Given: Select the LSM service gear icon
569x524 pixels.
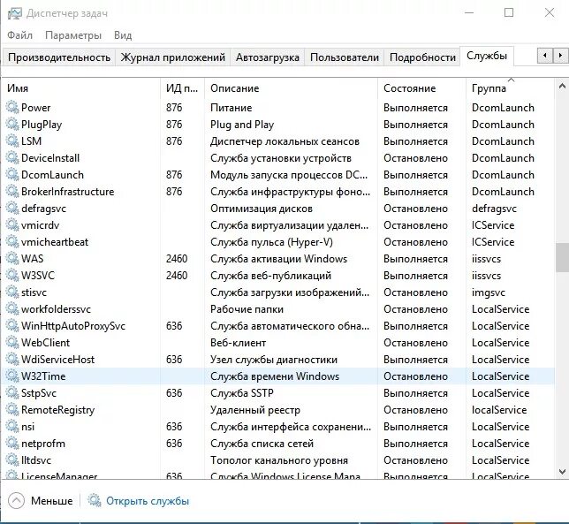Looking at the screenshot, I should point(12,141).
